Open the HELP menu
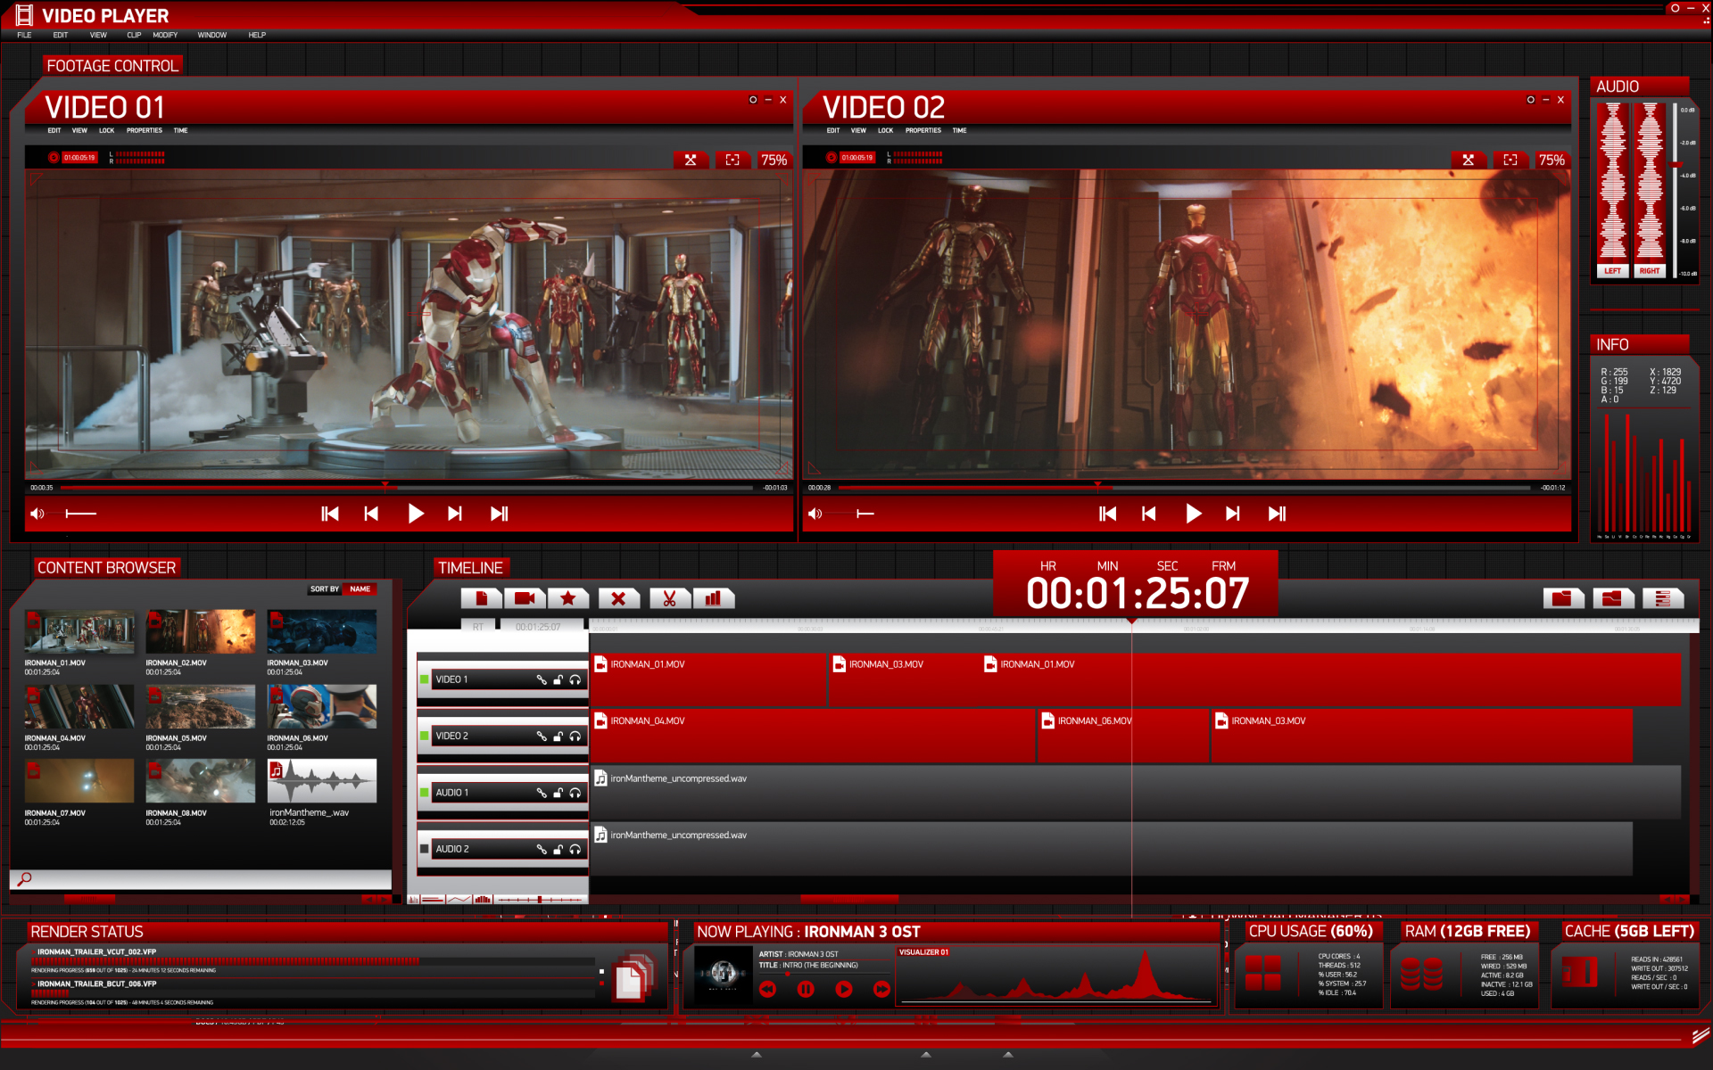1713x1070 pixels. click(x=257, y=35)
